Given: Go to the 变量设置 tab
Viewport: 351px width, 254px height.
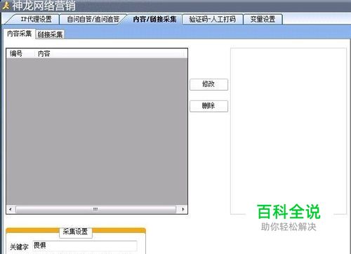Looking at the screenshot, I should coord(263,19).
